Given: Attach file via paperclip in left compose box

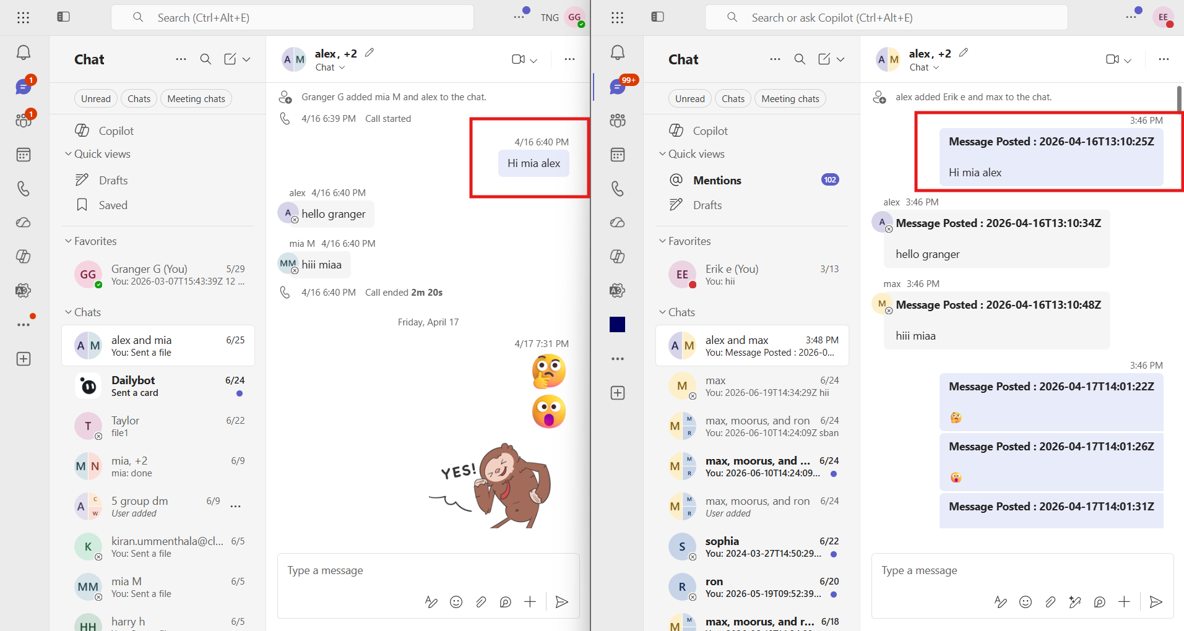Looking at the screenshot, I should point(481,602).
